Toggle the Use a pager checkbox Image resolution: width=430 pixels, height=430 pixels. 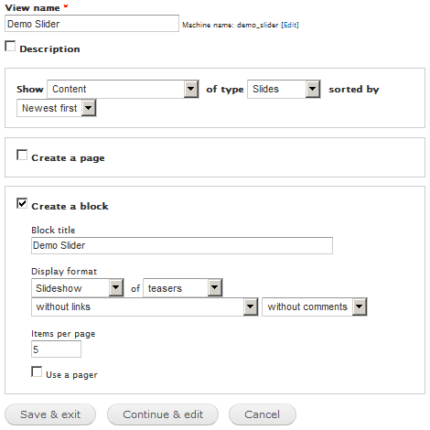[37, 371]
